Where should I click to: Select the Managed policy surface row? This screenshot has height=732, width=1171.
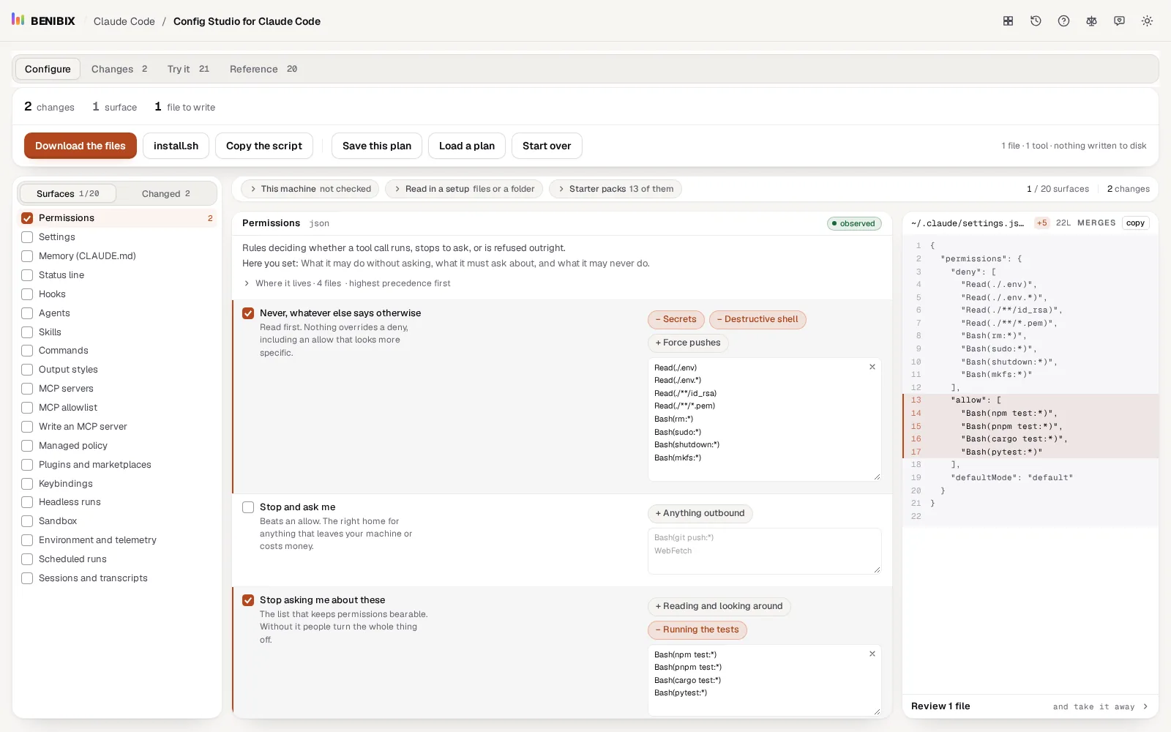117,446
